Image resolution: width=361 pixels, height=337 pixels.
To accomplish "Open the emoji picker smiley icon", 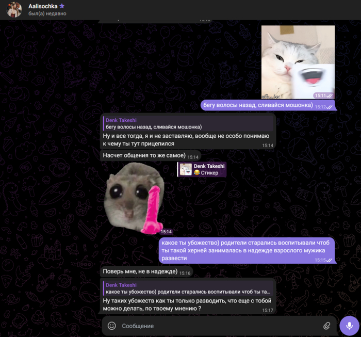I will (111, 326).
